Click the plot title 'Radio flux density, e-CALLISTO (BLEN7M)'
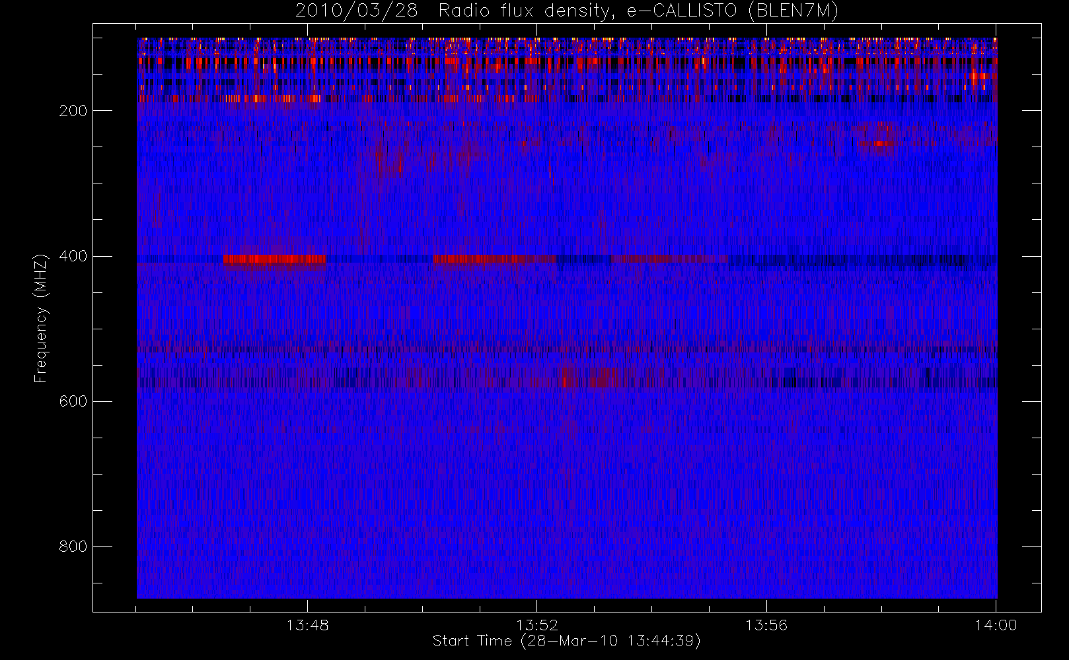The width and height of the screenshot is (1069, 660). (x=638, y=11)
